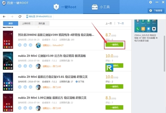Click lishuo0427's avatar picture
Viewport: 166px width, 113px height.
point(38,45)
